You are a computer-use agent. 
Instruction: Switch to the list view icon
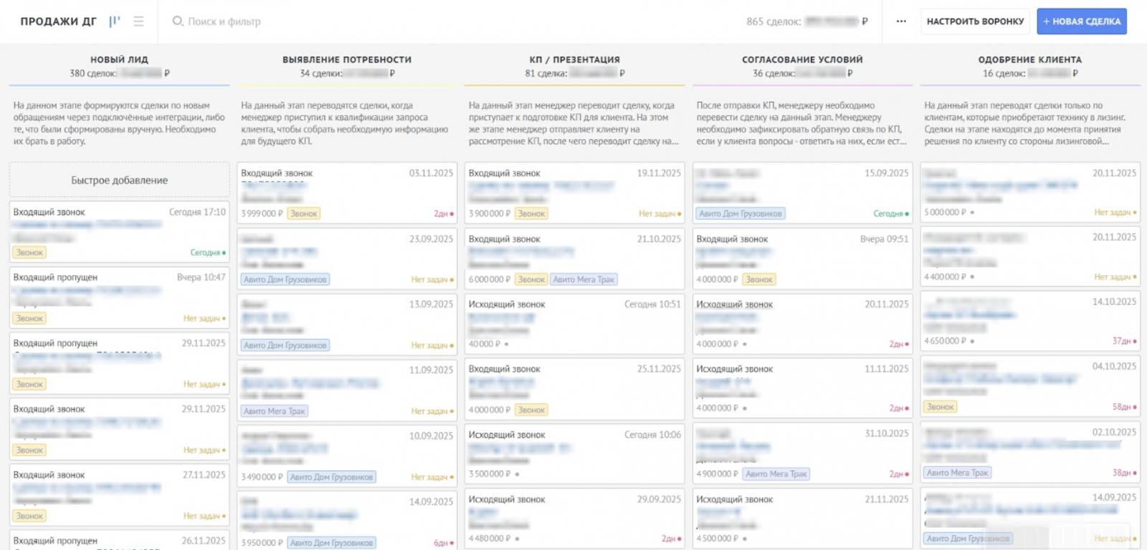138,21
